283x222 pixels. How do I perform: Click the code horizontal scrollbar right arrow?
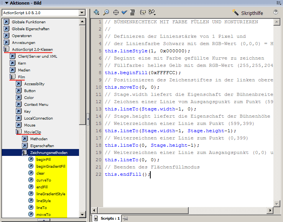(270, 210)
